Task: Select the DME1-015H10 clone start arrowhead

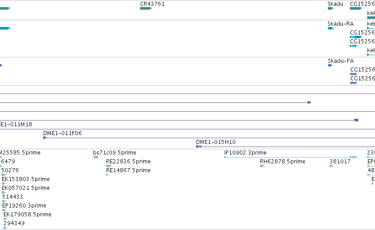Action: click(199, 147)
